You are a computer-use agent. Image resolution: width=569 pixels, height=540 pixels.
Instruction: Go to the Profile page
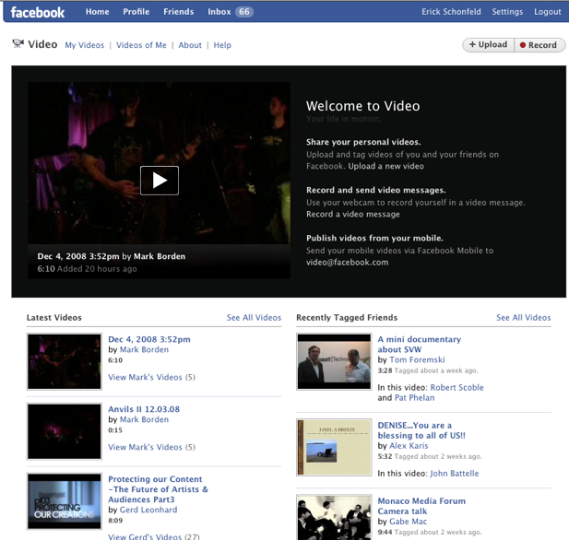coord(136,12)
